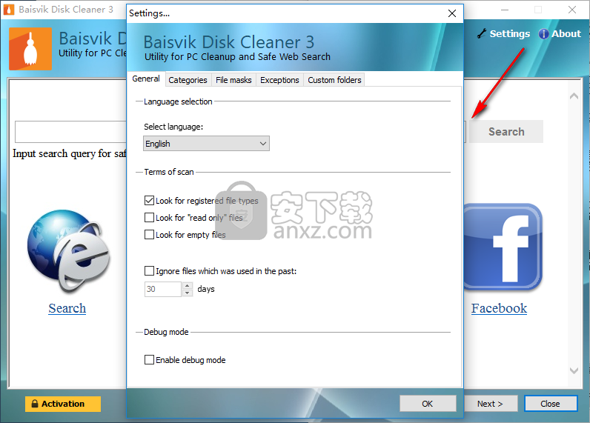The height and width of the screenshot is (423, 590).
Task: Click the main window scrollbar up arrow
Action: point(574,96)
